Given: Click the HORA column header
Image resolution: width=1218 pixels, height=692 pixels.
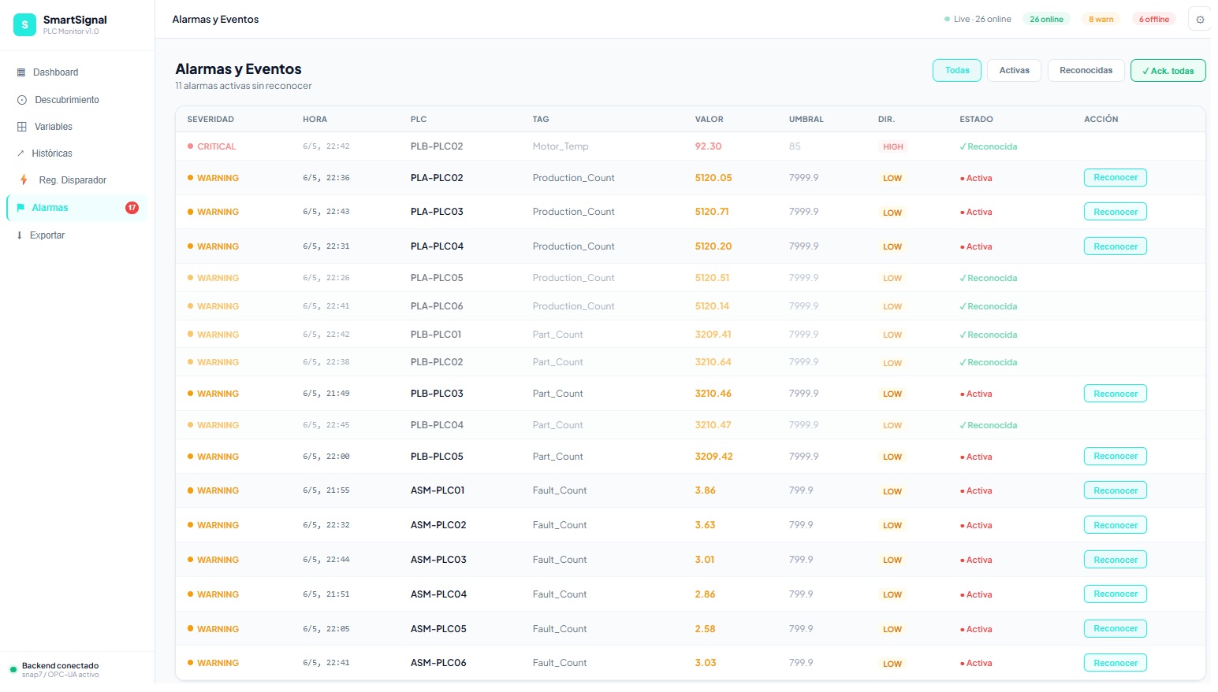Looking at the screenshot, I should click(315, 120).
